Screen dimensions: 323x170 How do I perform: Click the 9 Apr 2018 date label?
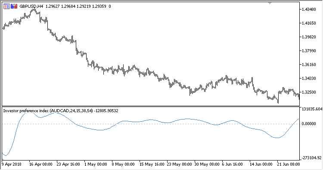pyautogui.click(x=12, y=164)
